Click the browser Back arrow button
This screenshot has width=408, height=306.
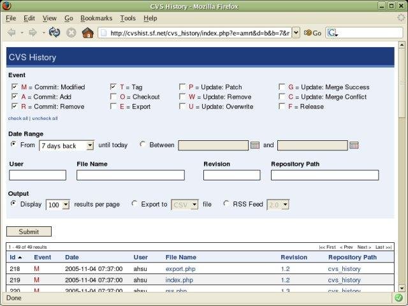pyautogui.click(x=13, y=33)
